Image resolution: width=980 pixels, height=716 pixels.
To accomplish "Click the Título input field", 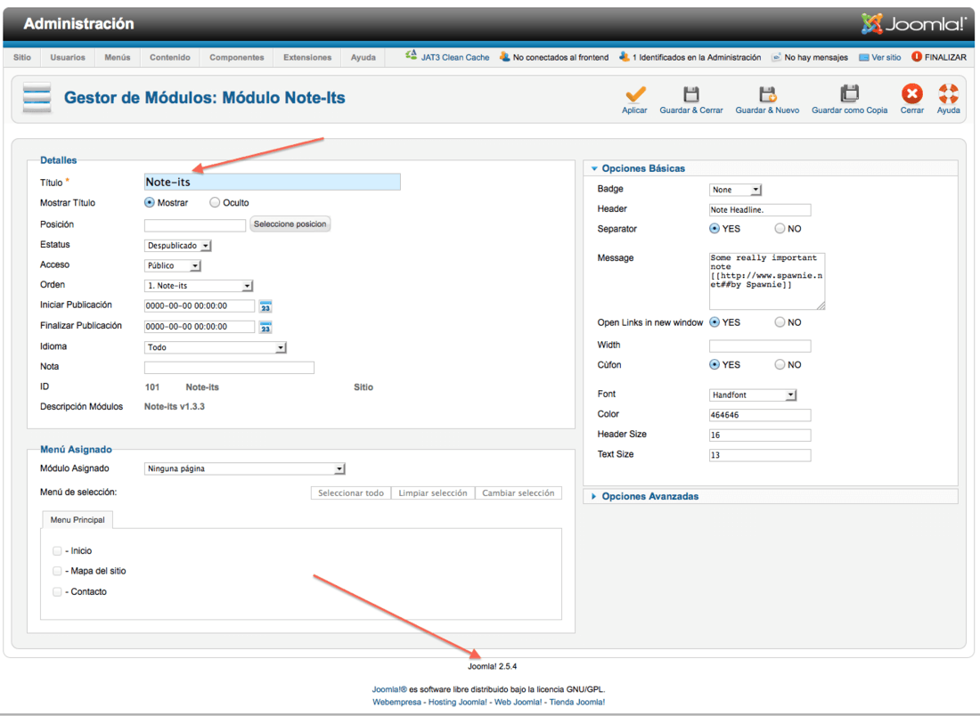I will [x=273, y=182].
